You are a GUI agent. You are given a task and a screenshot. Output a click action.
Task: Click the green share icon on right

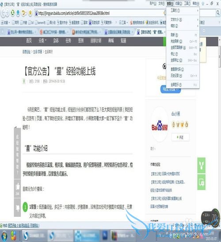(202, 165)
